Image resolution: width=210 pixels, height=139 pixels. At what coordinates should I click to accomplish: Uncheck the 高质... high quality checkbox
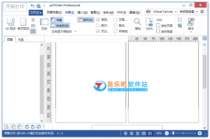(98, 20)
